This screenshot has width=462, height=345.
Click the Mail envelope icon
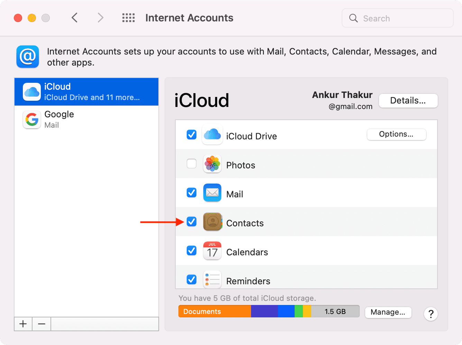212,193
